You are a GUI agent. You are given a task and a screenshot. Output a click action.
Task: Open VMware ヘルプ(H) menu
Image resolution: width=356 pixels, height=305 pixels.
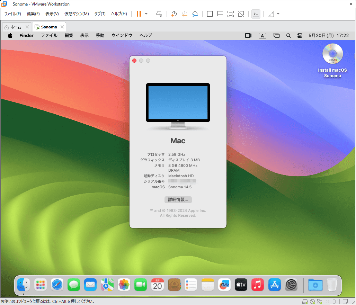point(119,14)
